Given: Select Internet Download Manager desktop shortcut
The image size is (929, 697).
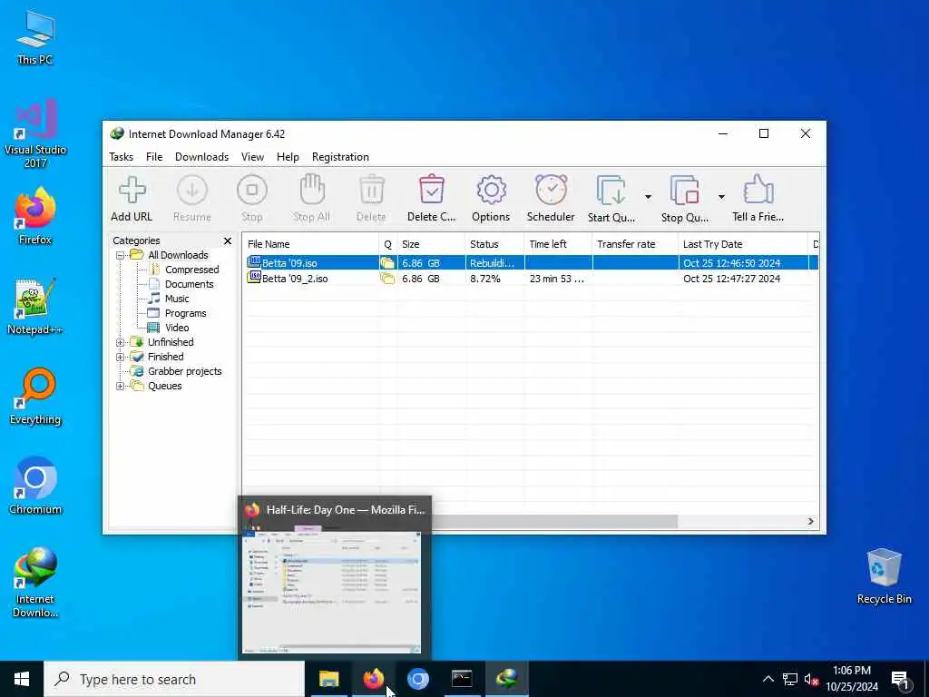Looking at the screenshot, I should [35, 583].
